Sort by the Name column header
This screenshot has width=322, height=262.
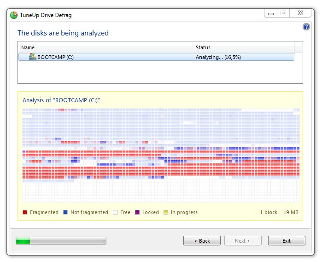tap(105, 47)
